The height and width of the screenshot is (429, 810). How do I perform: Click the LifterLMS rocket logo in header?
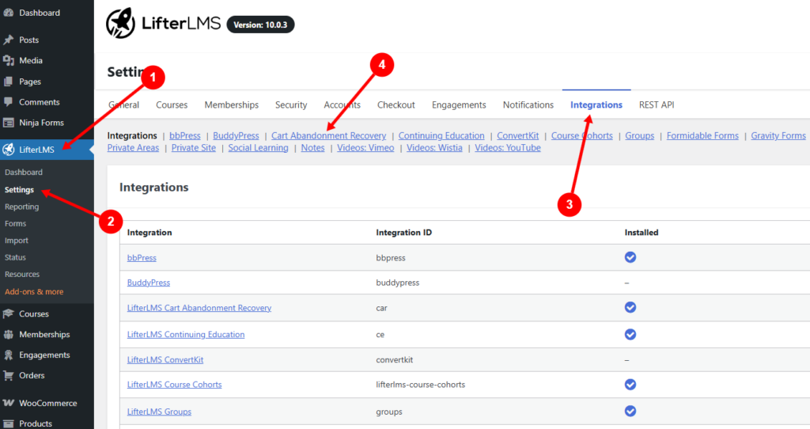(x=120, y=23)
